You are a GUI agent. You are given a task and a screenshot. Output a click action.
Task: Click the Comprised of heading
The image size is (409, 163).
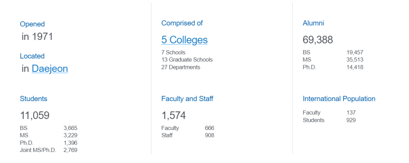(x=182, y=23)
